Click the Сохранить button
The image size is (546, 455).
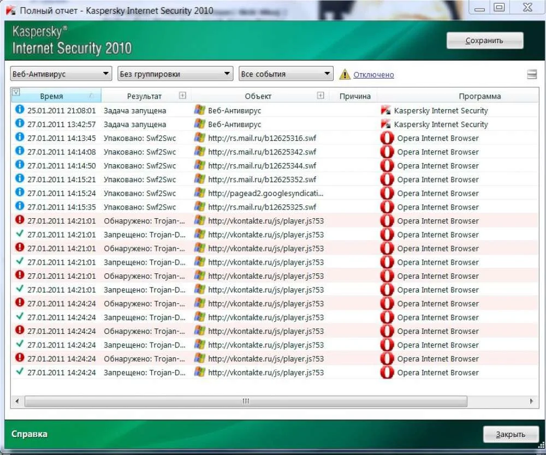(x=485, y=41)
